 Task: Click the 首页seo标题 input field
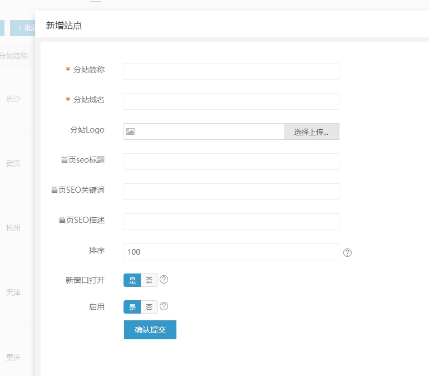tap(231, 162)
